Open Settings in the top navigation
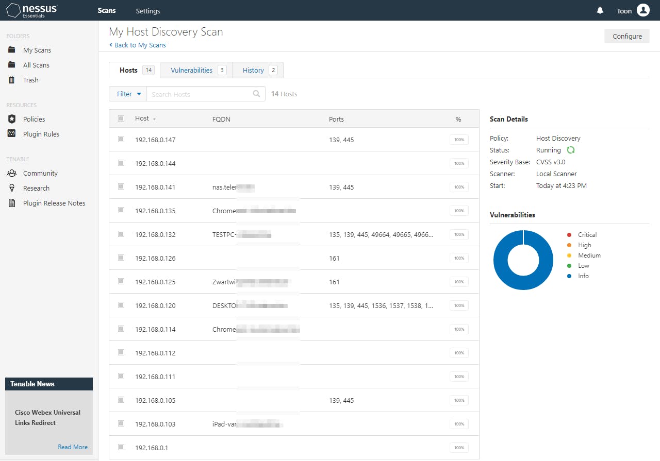The image size is (660, 461). (148, 11)
